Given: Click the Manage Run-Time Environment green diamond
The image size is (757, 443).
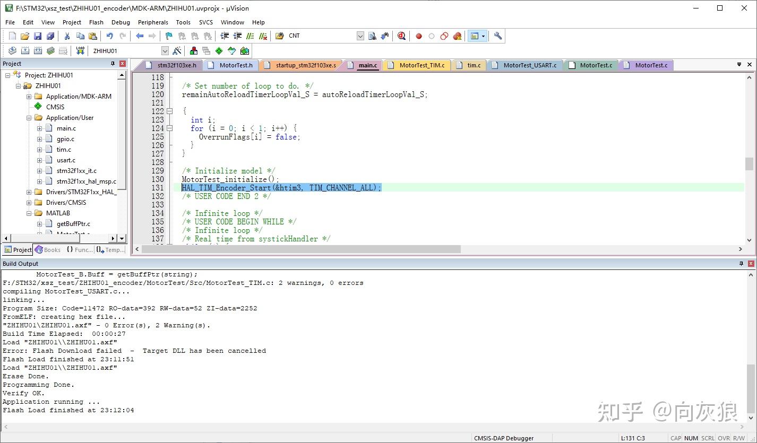Looking at the screenshot, I should tap(219, 51).
